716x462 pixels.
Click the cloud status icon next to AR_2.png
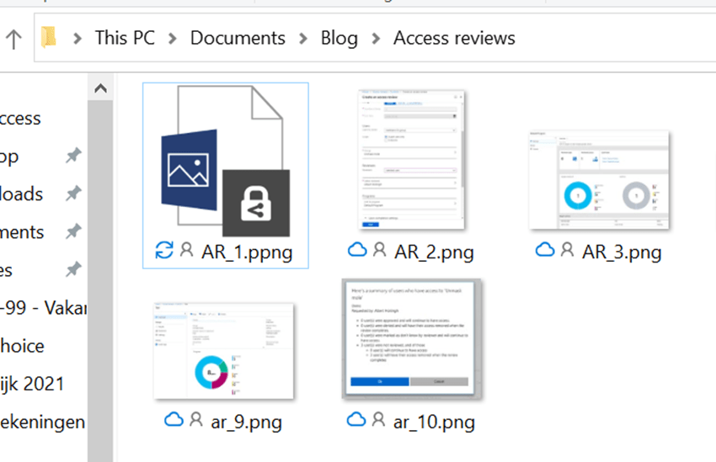(x=357, y=250)
